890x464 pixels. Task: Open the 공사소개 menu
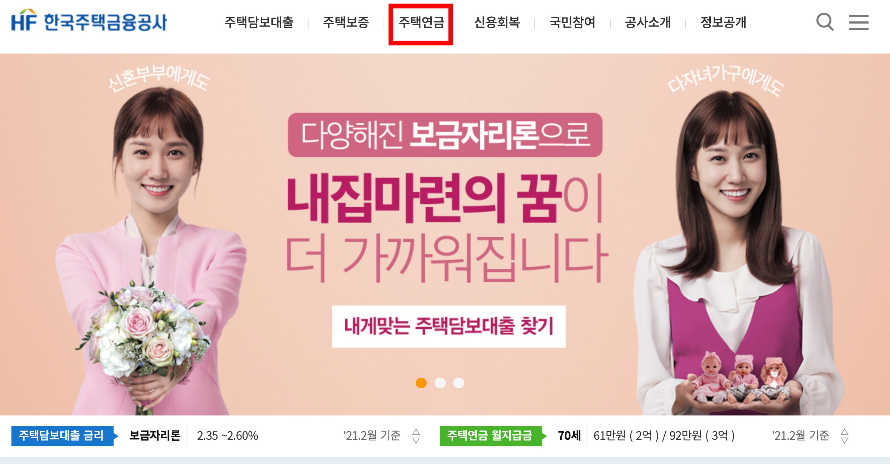tap(648, 22)
